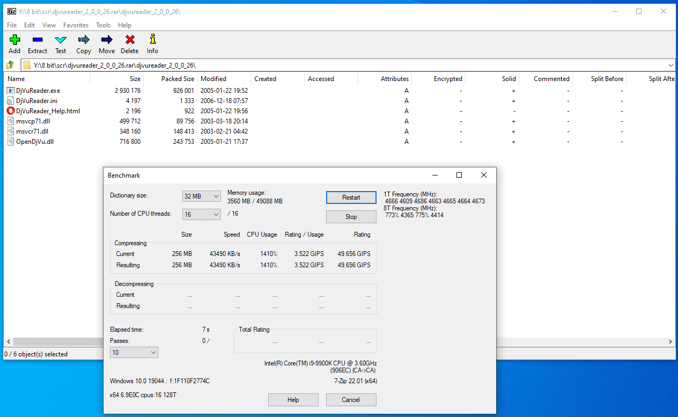This screenshot has height=417, width=678.
Task: Sort by Accessed column header
Action: 331,79
